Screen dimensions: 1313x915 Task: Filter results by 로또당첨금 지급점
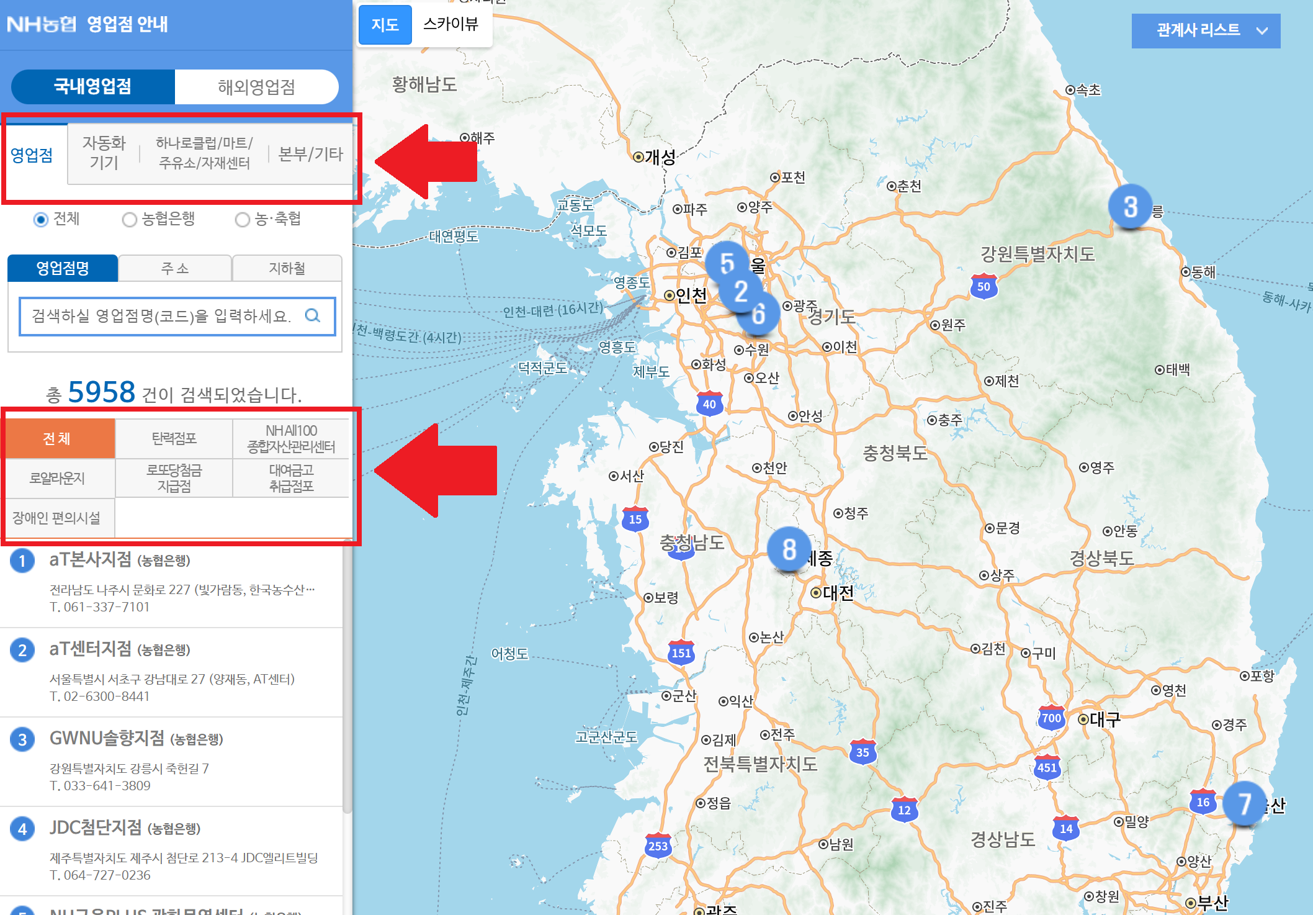(x=174, y=478)
